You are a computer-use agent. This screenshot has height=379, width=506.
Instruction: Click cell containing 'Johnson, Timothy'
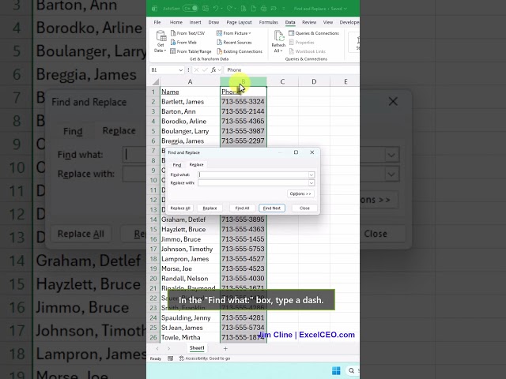coord(190,249)
